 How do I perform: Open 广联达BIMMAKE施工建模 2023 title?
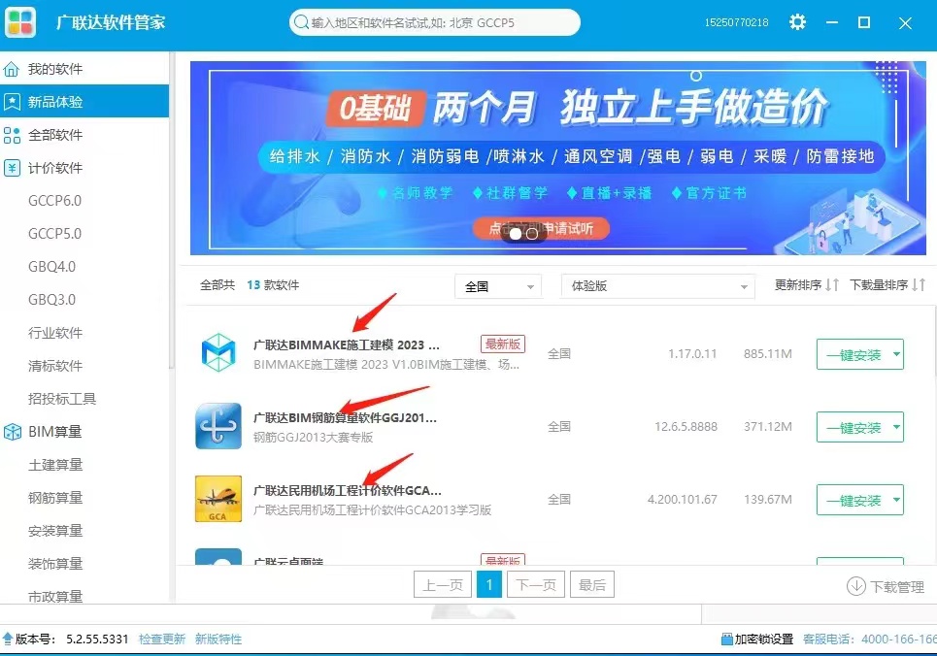point(347,344)
